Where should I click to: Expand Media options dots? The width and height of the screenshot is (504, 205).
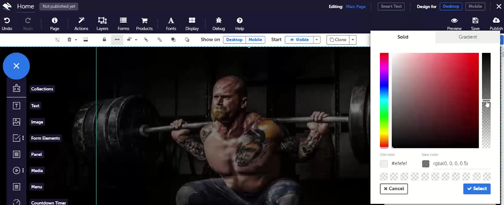[23, 170]
